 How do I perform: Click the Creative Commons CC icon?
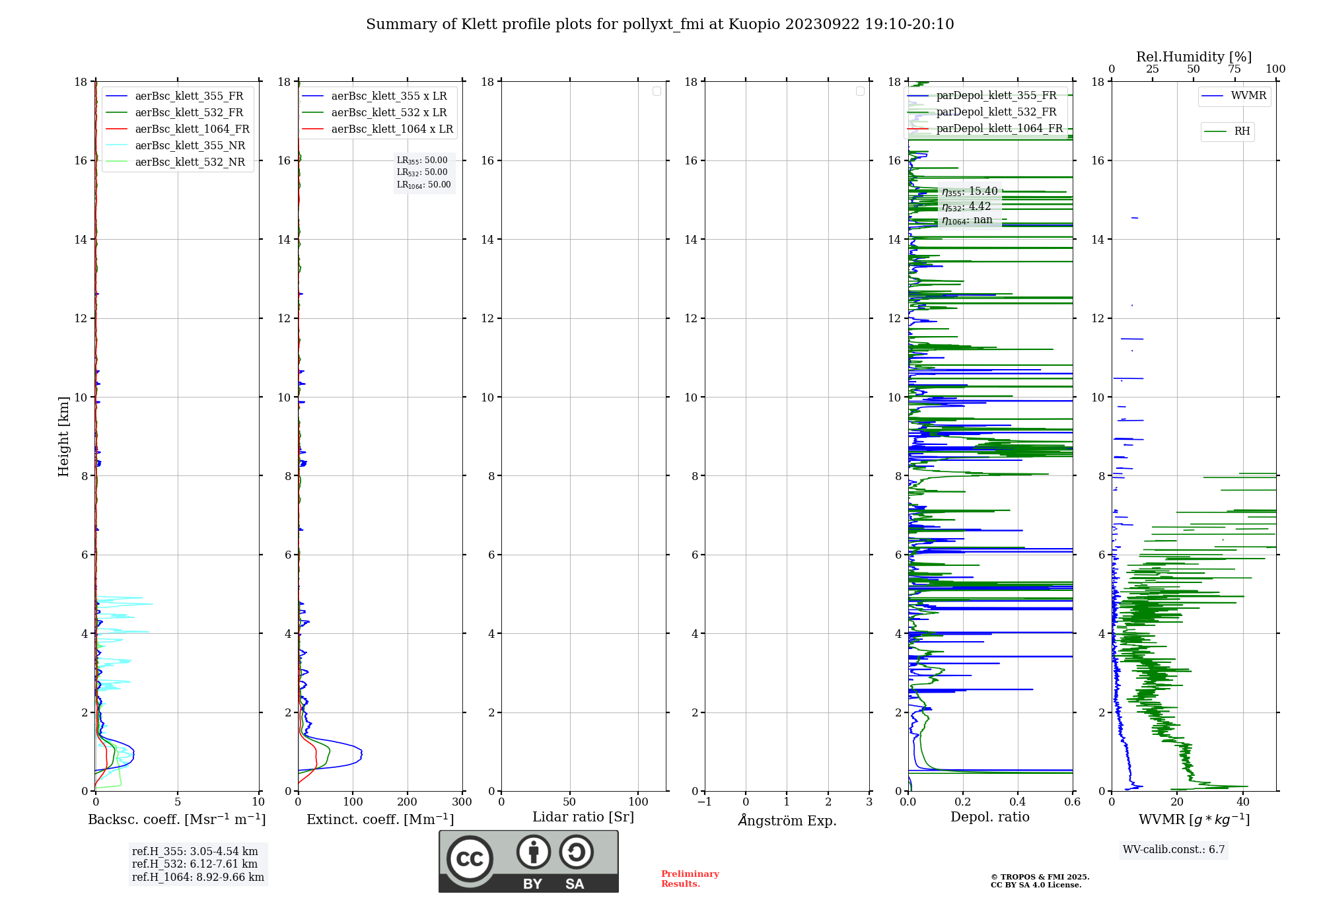click(470, 859)
